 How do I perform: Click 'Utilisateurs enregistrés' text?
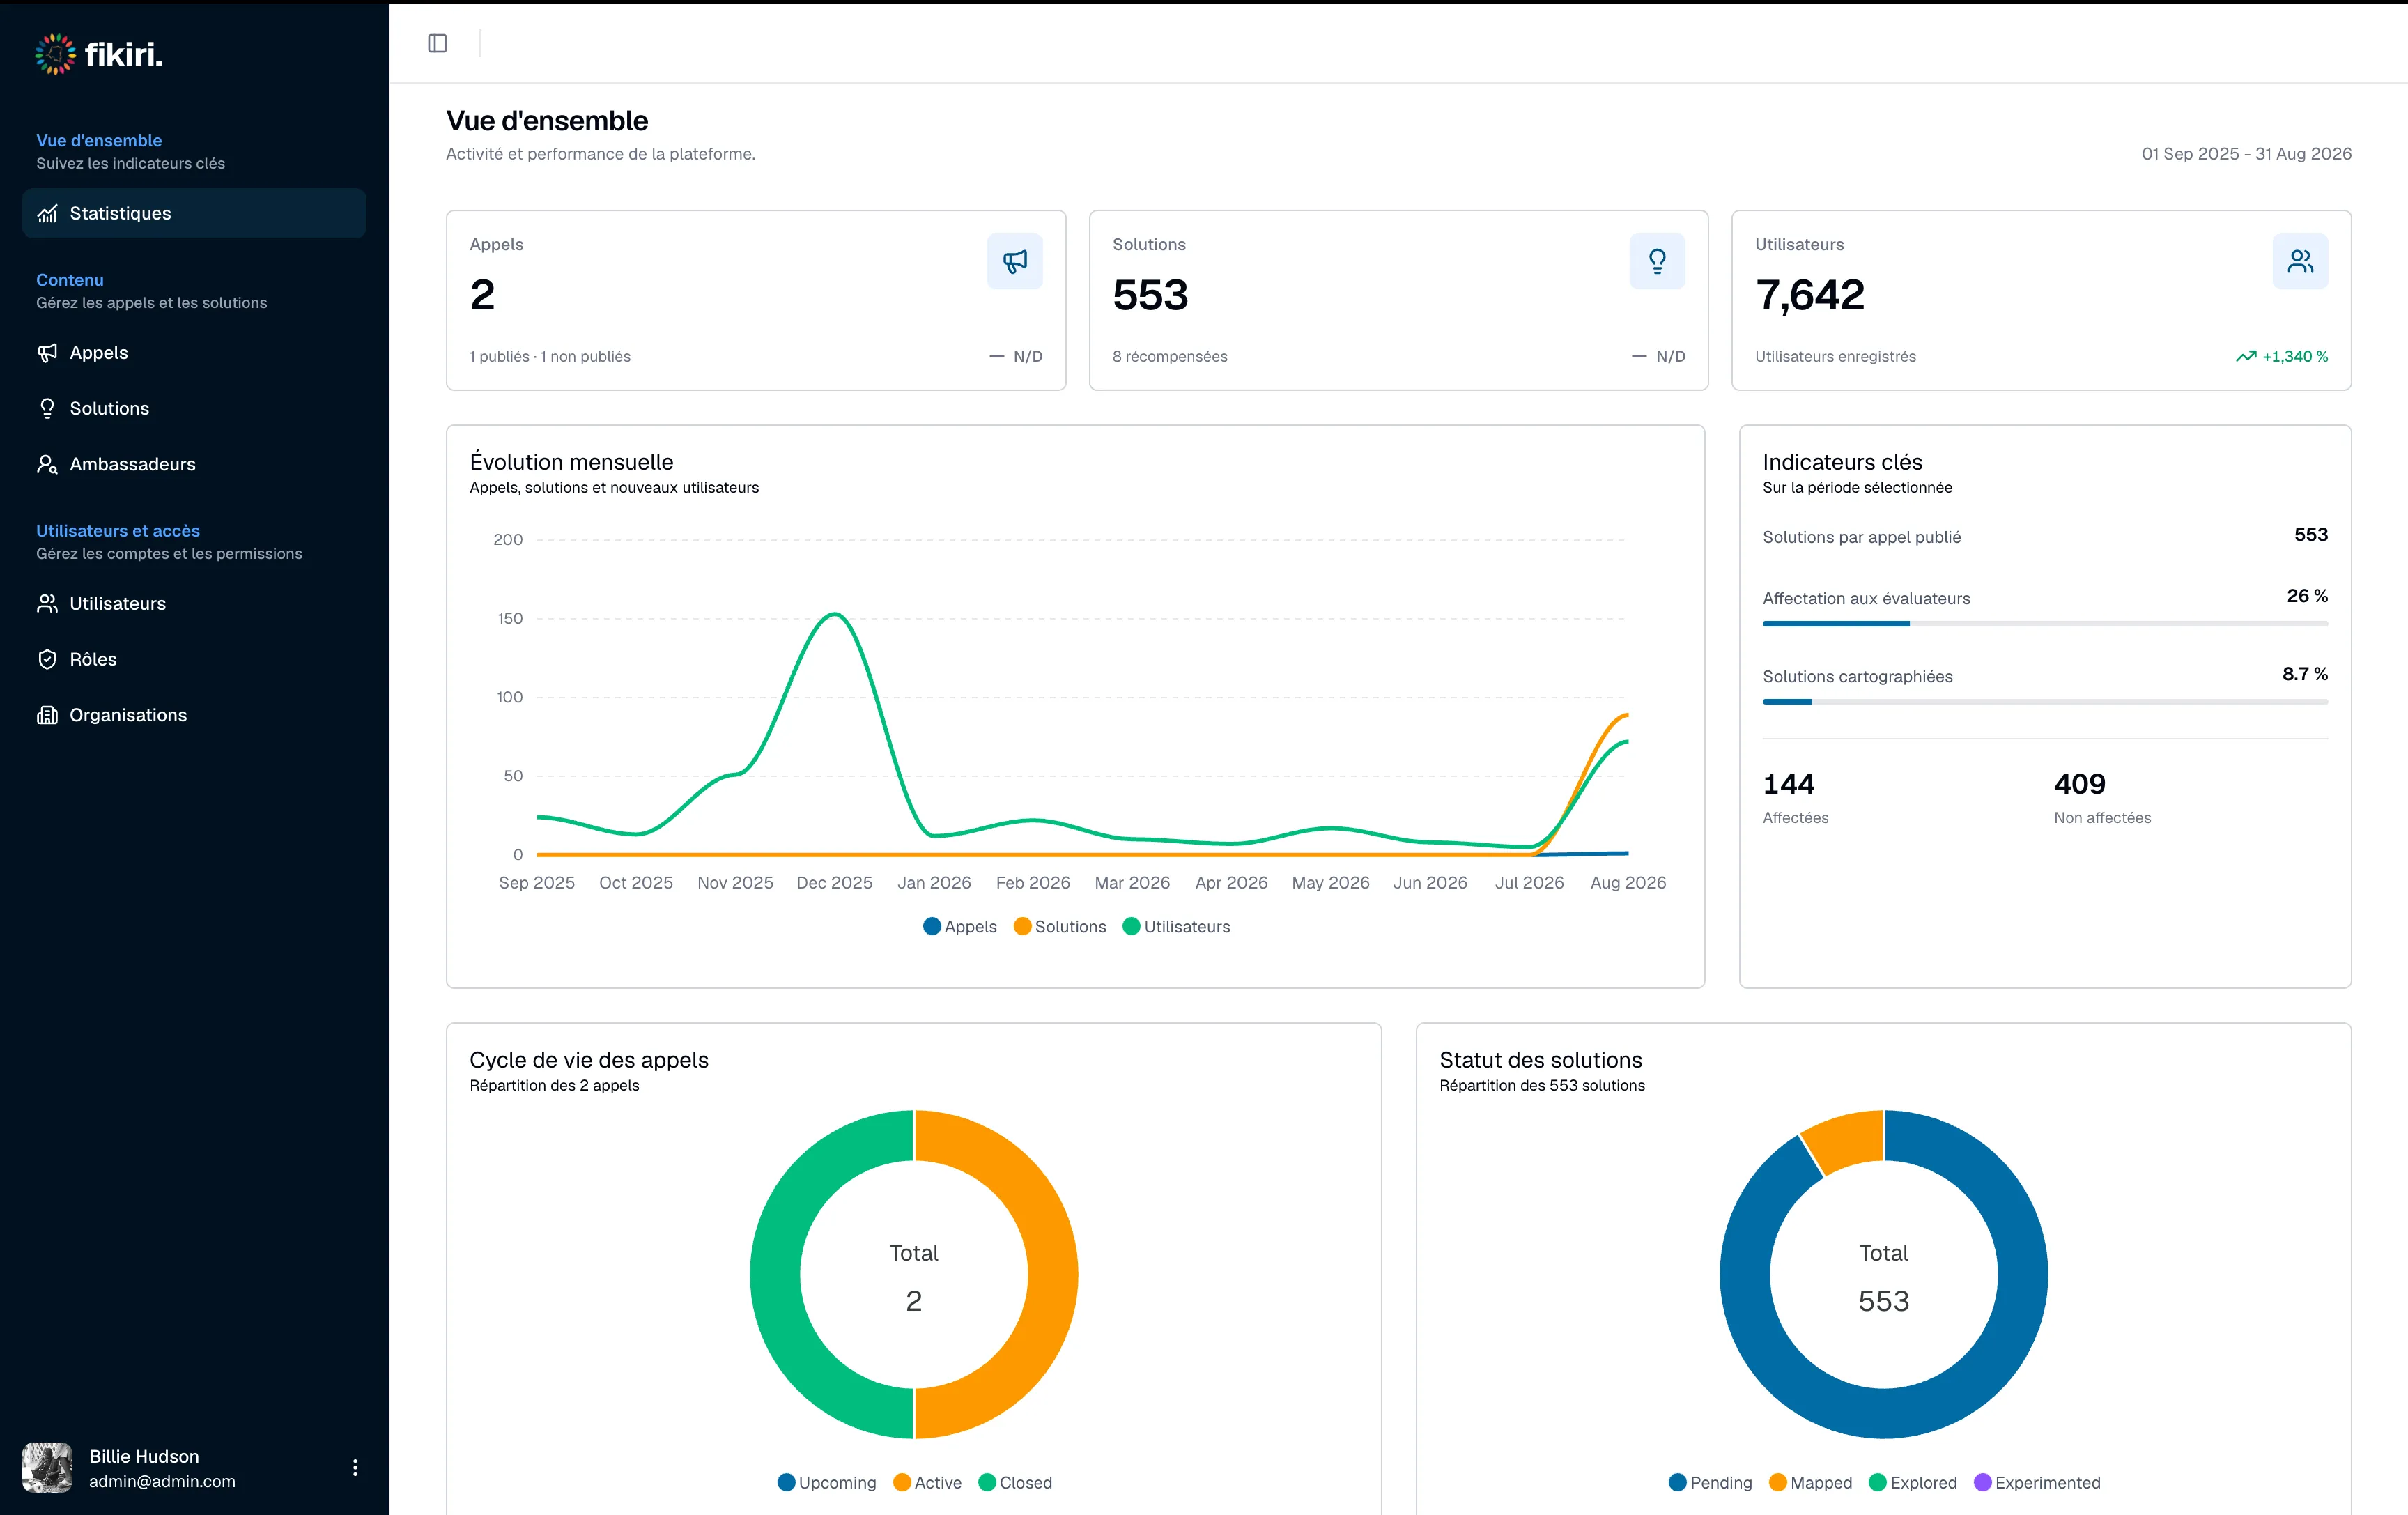(1835, 356)
